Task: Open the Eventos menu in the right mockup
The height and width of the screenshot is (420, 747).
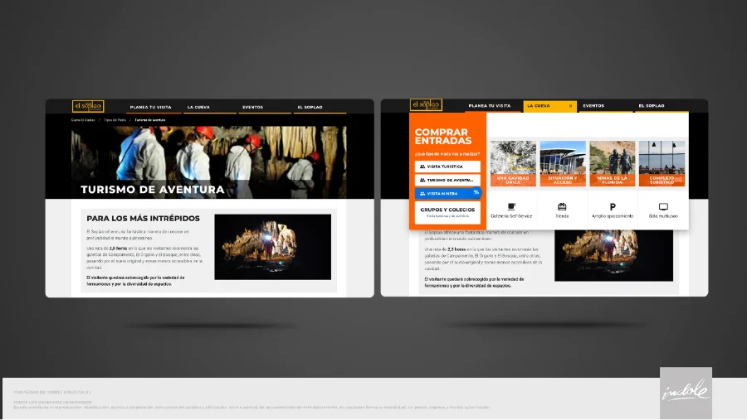Action: pos(593,106)
